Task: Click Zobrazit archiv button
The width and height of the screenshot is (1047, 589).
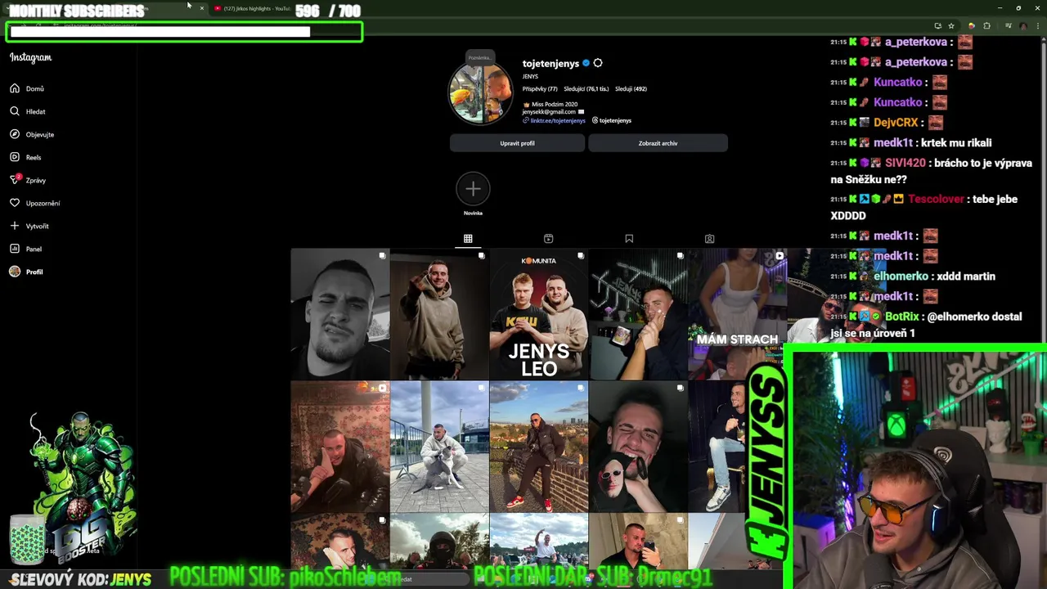Action: 658,143
